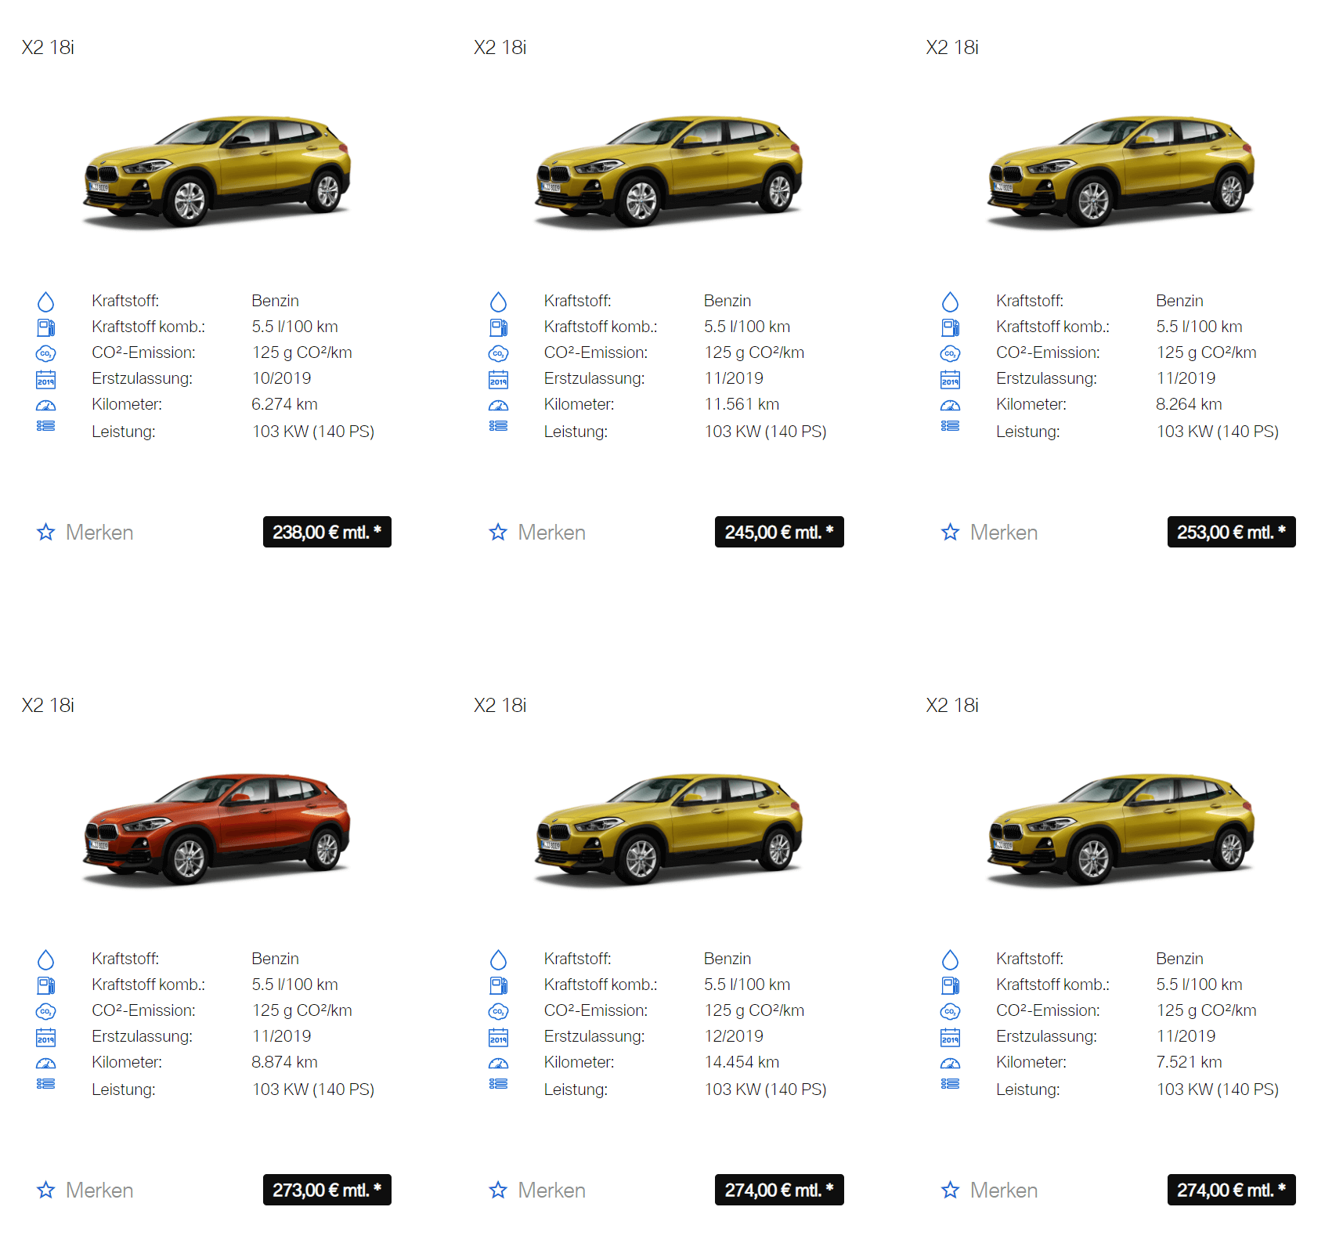This screenshot has width=1343, height=1243.
Task: Click the star icon beside Merken on the 273,00 € card
Action: [x=46, y=1191]
